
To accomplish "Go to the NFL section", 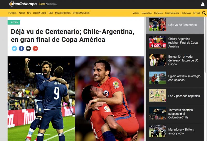I will click(29, 13).
